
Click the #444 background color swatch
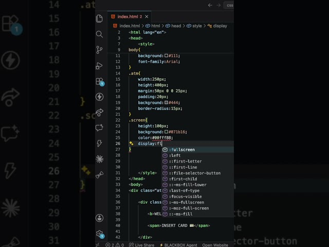(166, 102)
